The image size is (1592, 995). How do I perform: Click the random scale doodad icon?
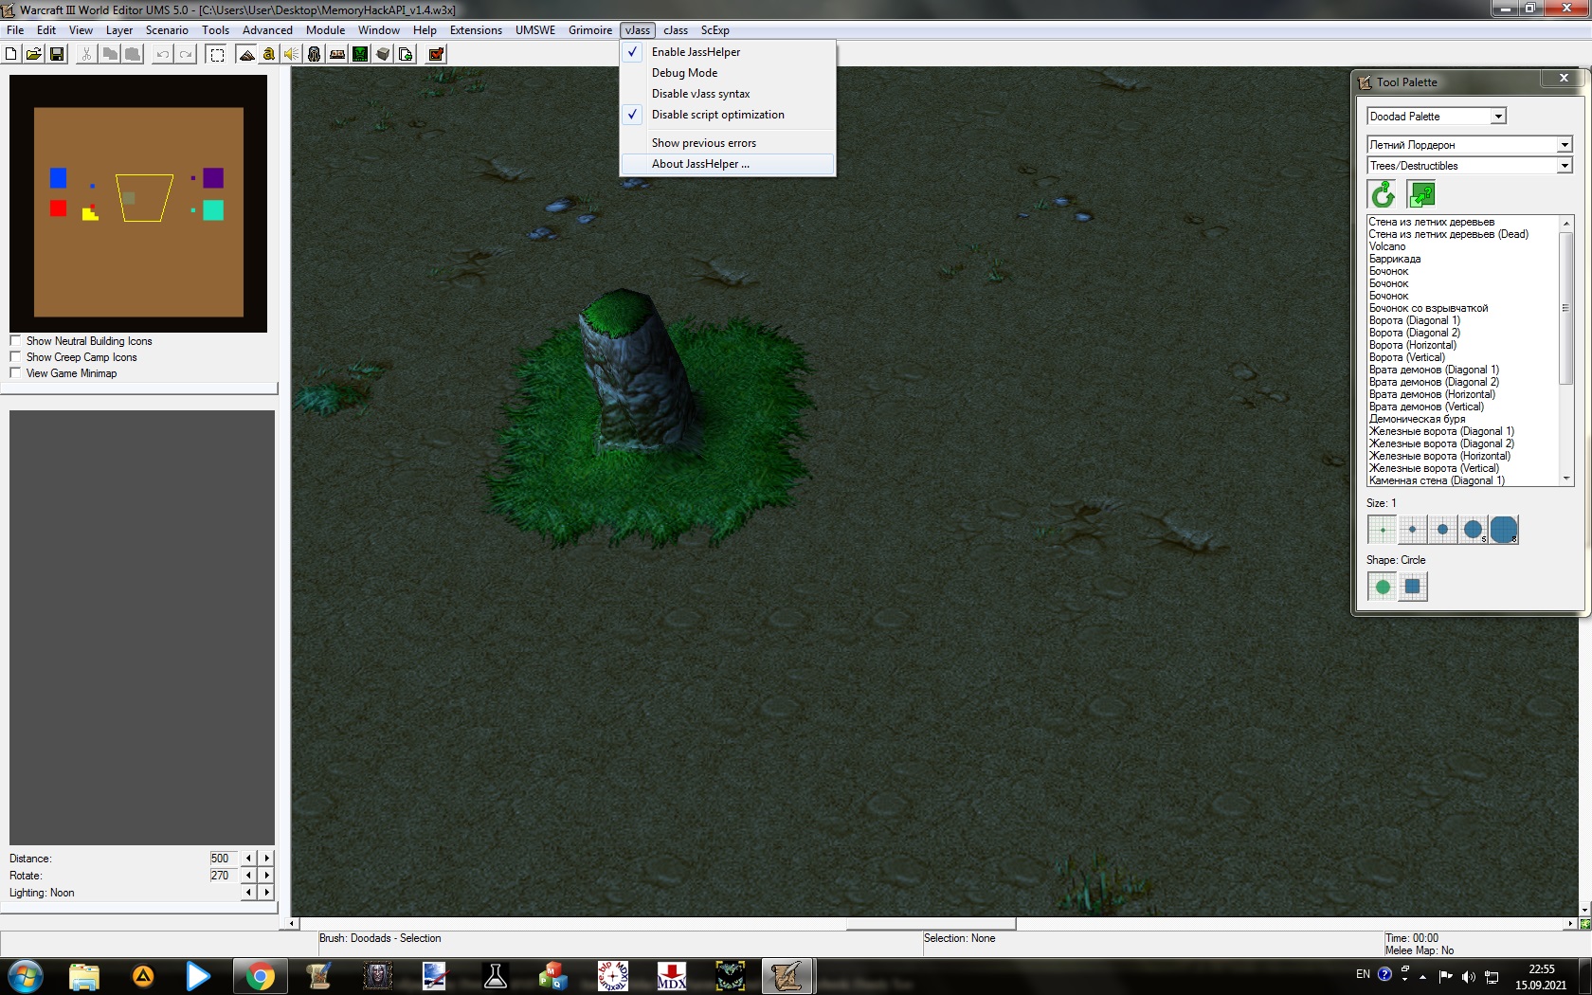click(1422, 195)
